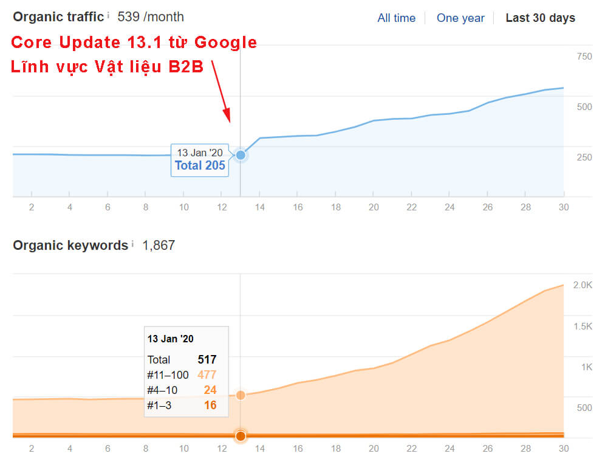Screen dimensions: 605x459
Task: Click the red annotation arrow
Action: pyautogui.click(x=221, y=92)
